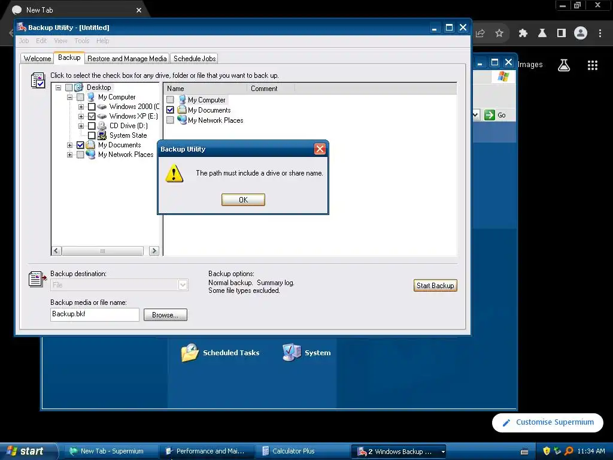Click the Desktop icon in the tree
Image resolution: width=613 pixels, height=460 pixels.
tap(78, 87)
